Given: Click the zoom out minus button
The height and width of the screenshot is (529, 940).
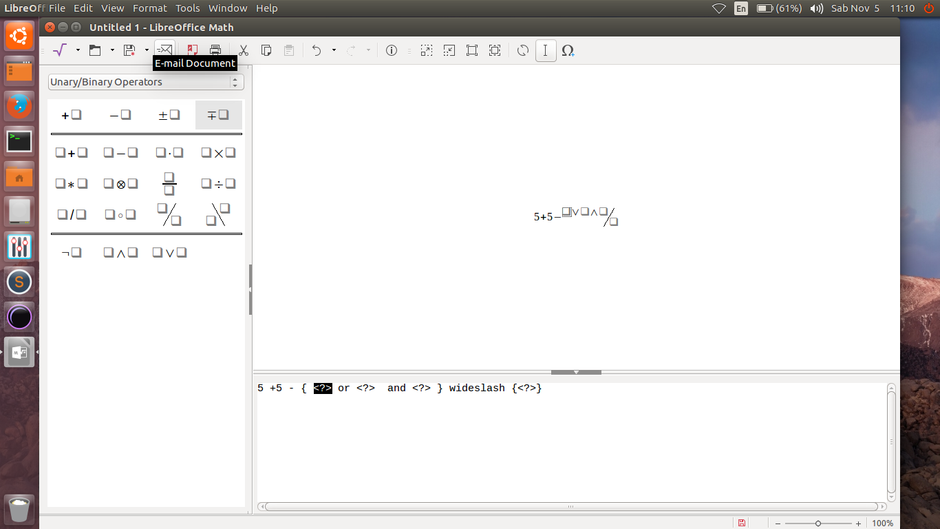Looking at the screenshot, I should (778, 523).
